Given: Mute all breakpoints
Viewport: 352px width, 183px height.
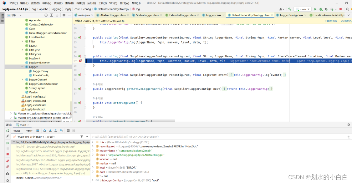Looking at the screenshot, I should coord(8,167).
